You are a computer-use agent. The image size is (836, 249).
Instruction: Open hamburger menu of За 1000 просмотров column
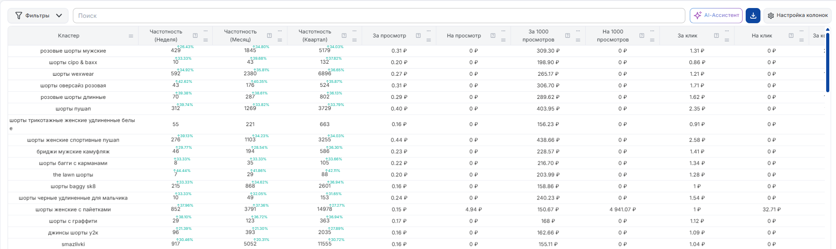(578, 40)
